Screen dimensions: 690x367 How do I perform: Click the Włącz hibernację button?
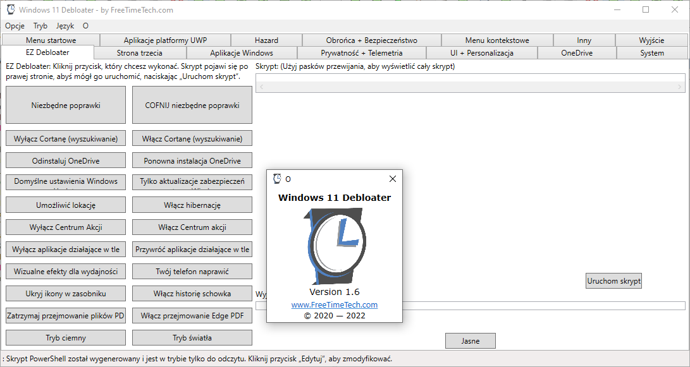pos(192,205)
